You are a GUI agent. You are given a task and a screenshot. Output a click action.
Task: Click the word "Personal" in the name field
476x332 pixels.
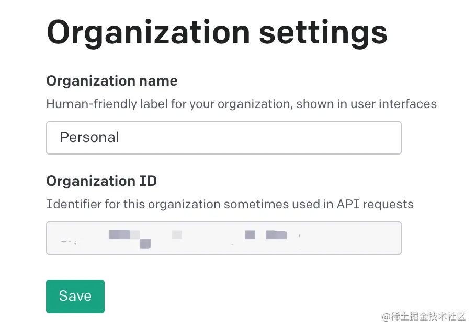tap(89, 137)
